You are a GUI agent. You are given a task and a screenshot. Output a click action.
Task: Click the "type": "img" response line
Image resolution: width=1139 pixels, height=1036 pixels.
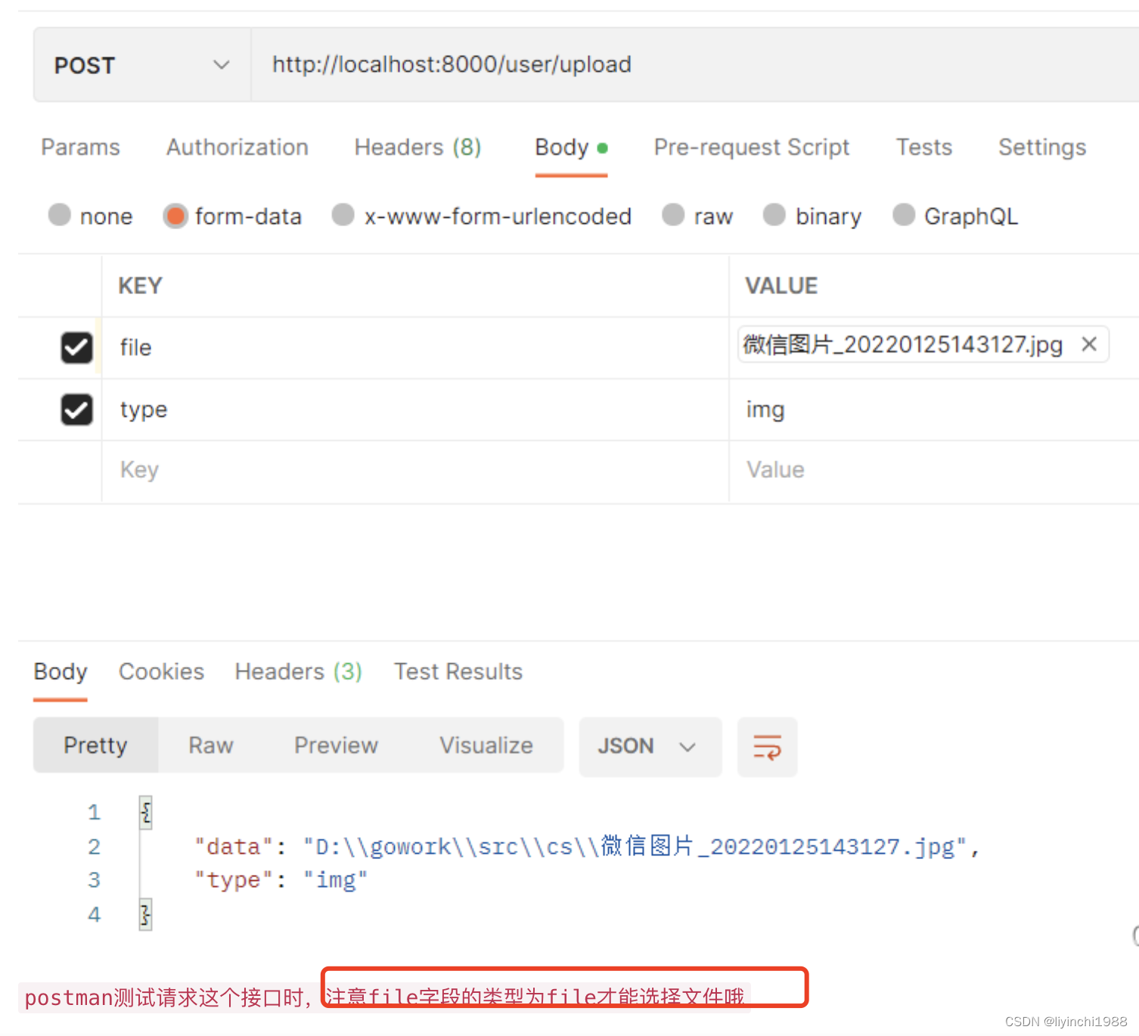(x=281, y=880)
